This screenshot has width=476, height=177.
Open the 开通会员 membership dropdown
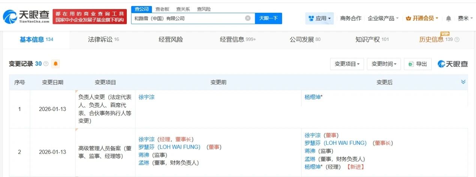[422, 18]
